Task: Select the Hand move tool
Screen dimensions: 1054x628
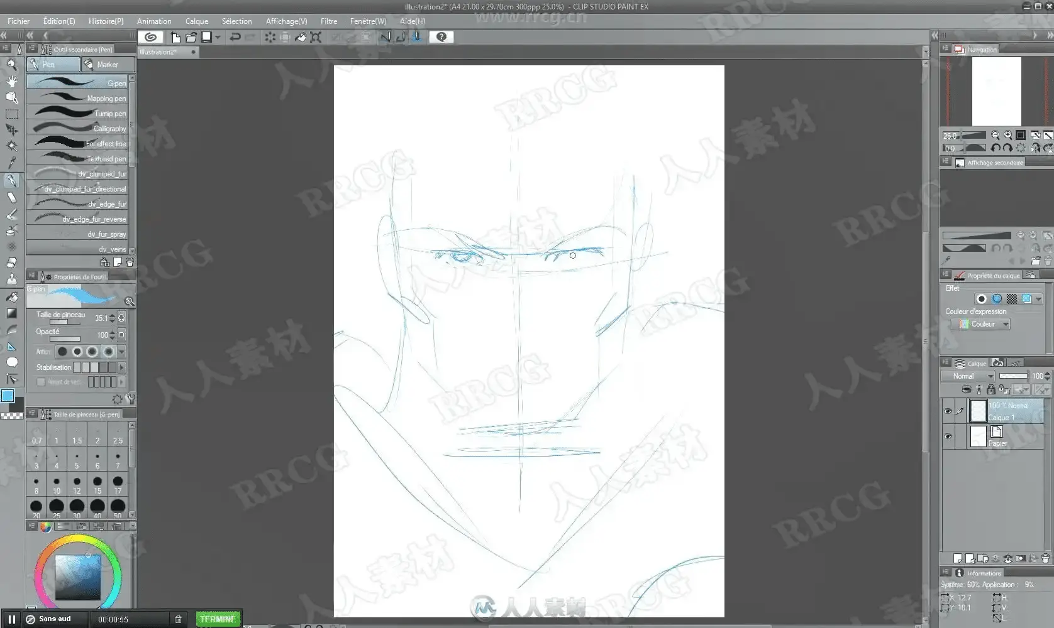Action: (x=11, y=81)
